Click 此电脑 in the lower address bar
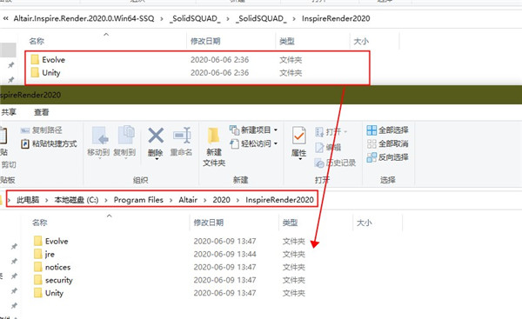This screenshot has width=522, height=319. point(28,200)
